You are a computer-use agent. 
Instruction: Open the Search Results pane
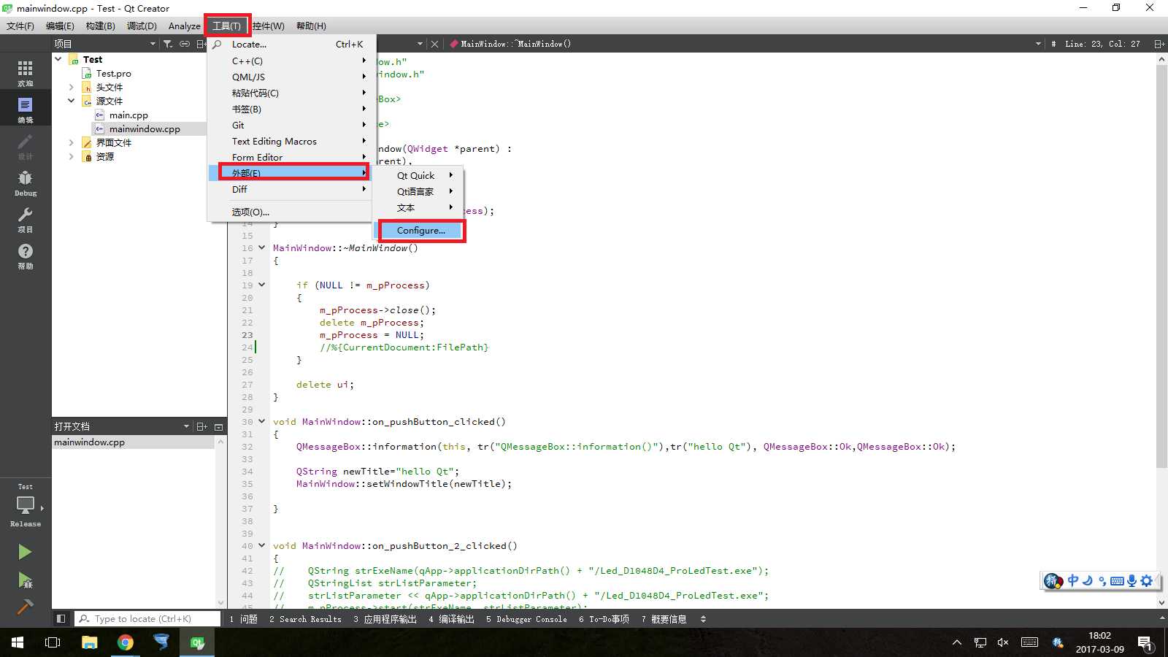[305, 619]
